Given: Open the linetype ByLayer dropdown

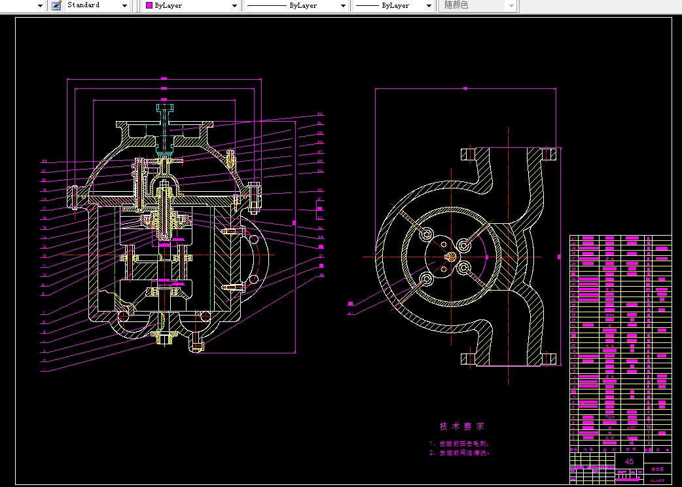Looking at the screenshot, I should pos(296,6).
